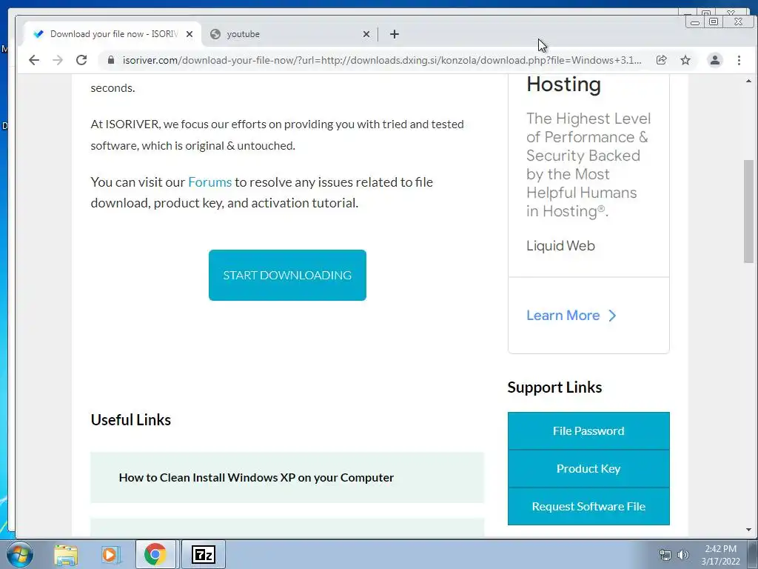Screen dimensions: 758x569
Task: Minimize the Chrome window
Action: click(x=695, y=21)
